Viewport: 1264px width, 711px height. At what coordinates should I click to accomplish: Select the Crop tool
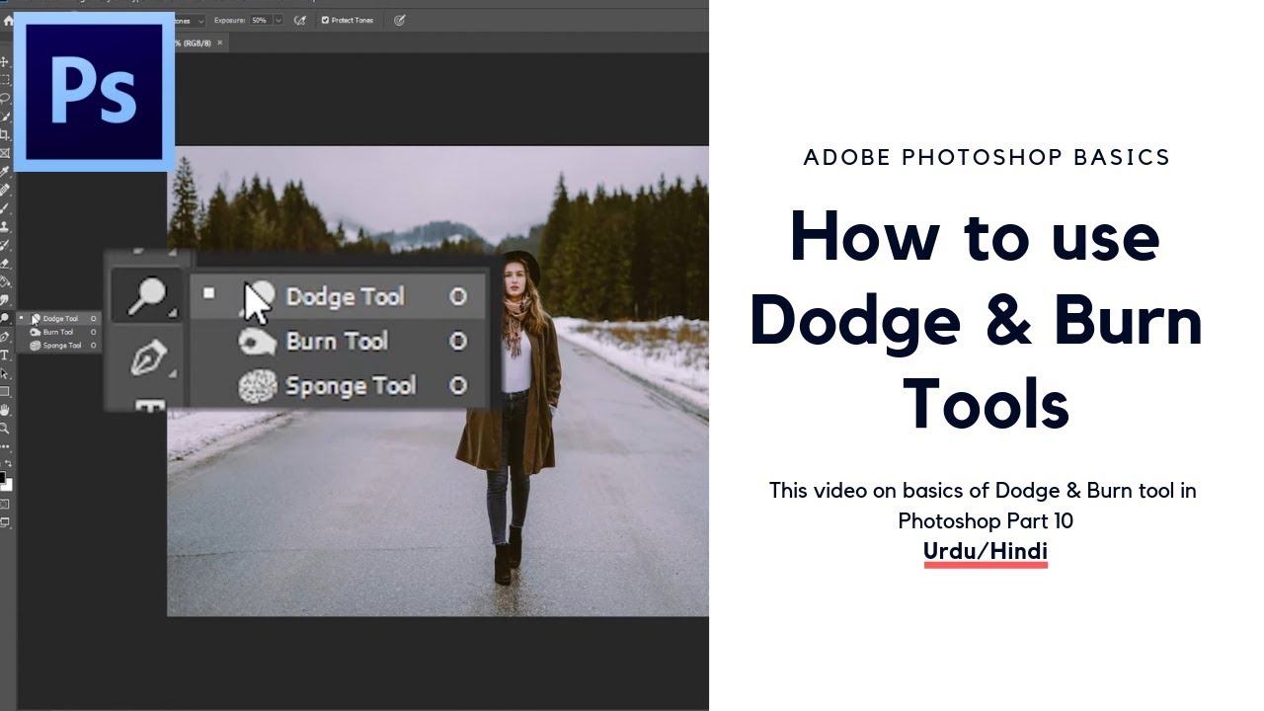(5, 134)
